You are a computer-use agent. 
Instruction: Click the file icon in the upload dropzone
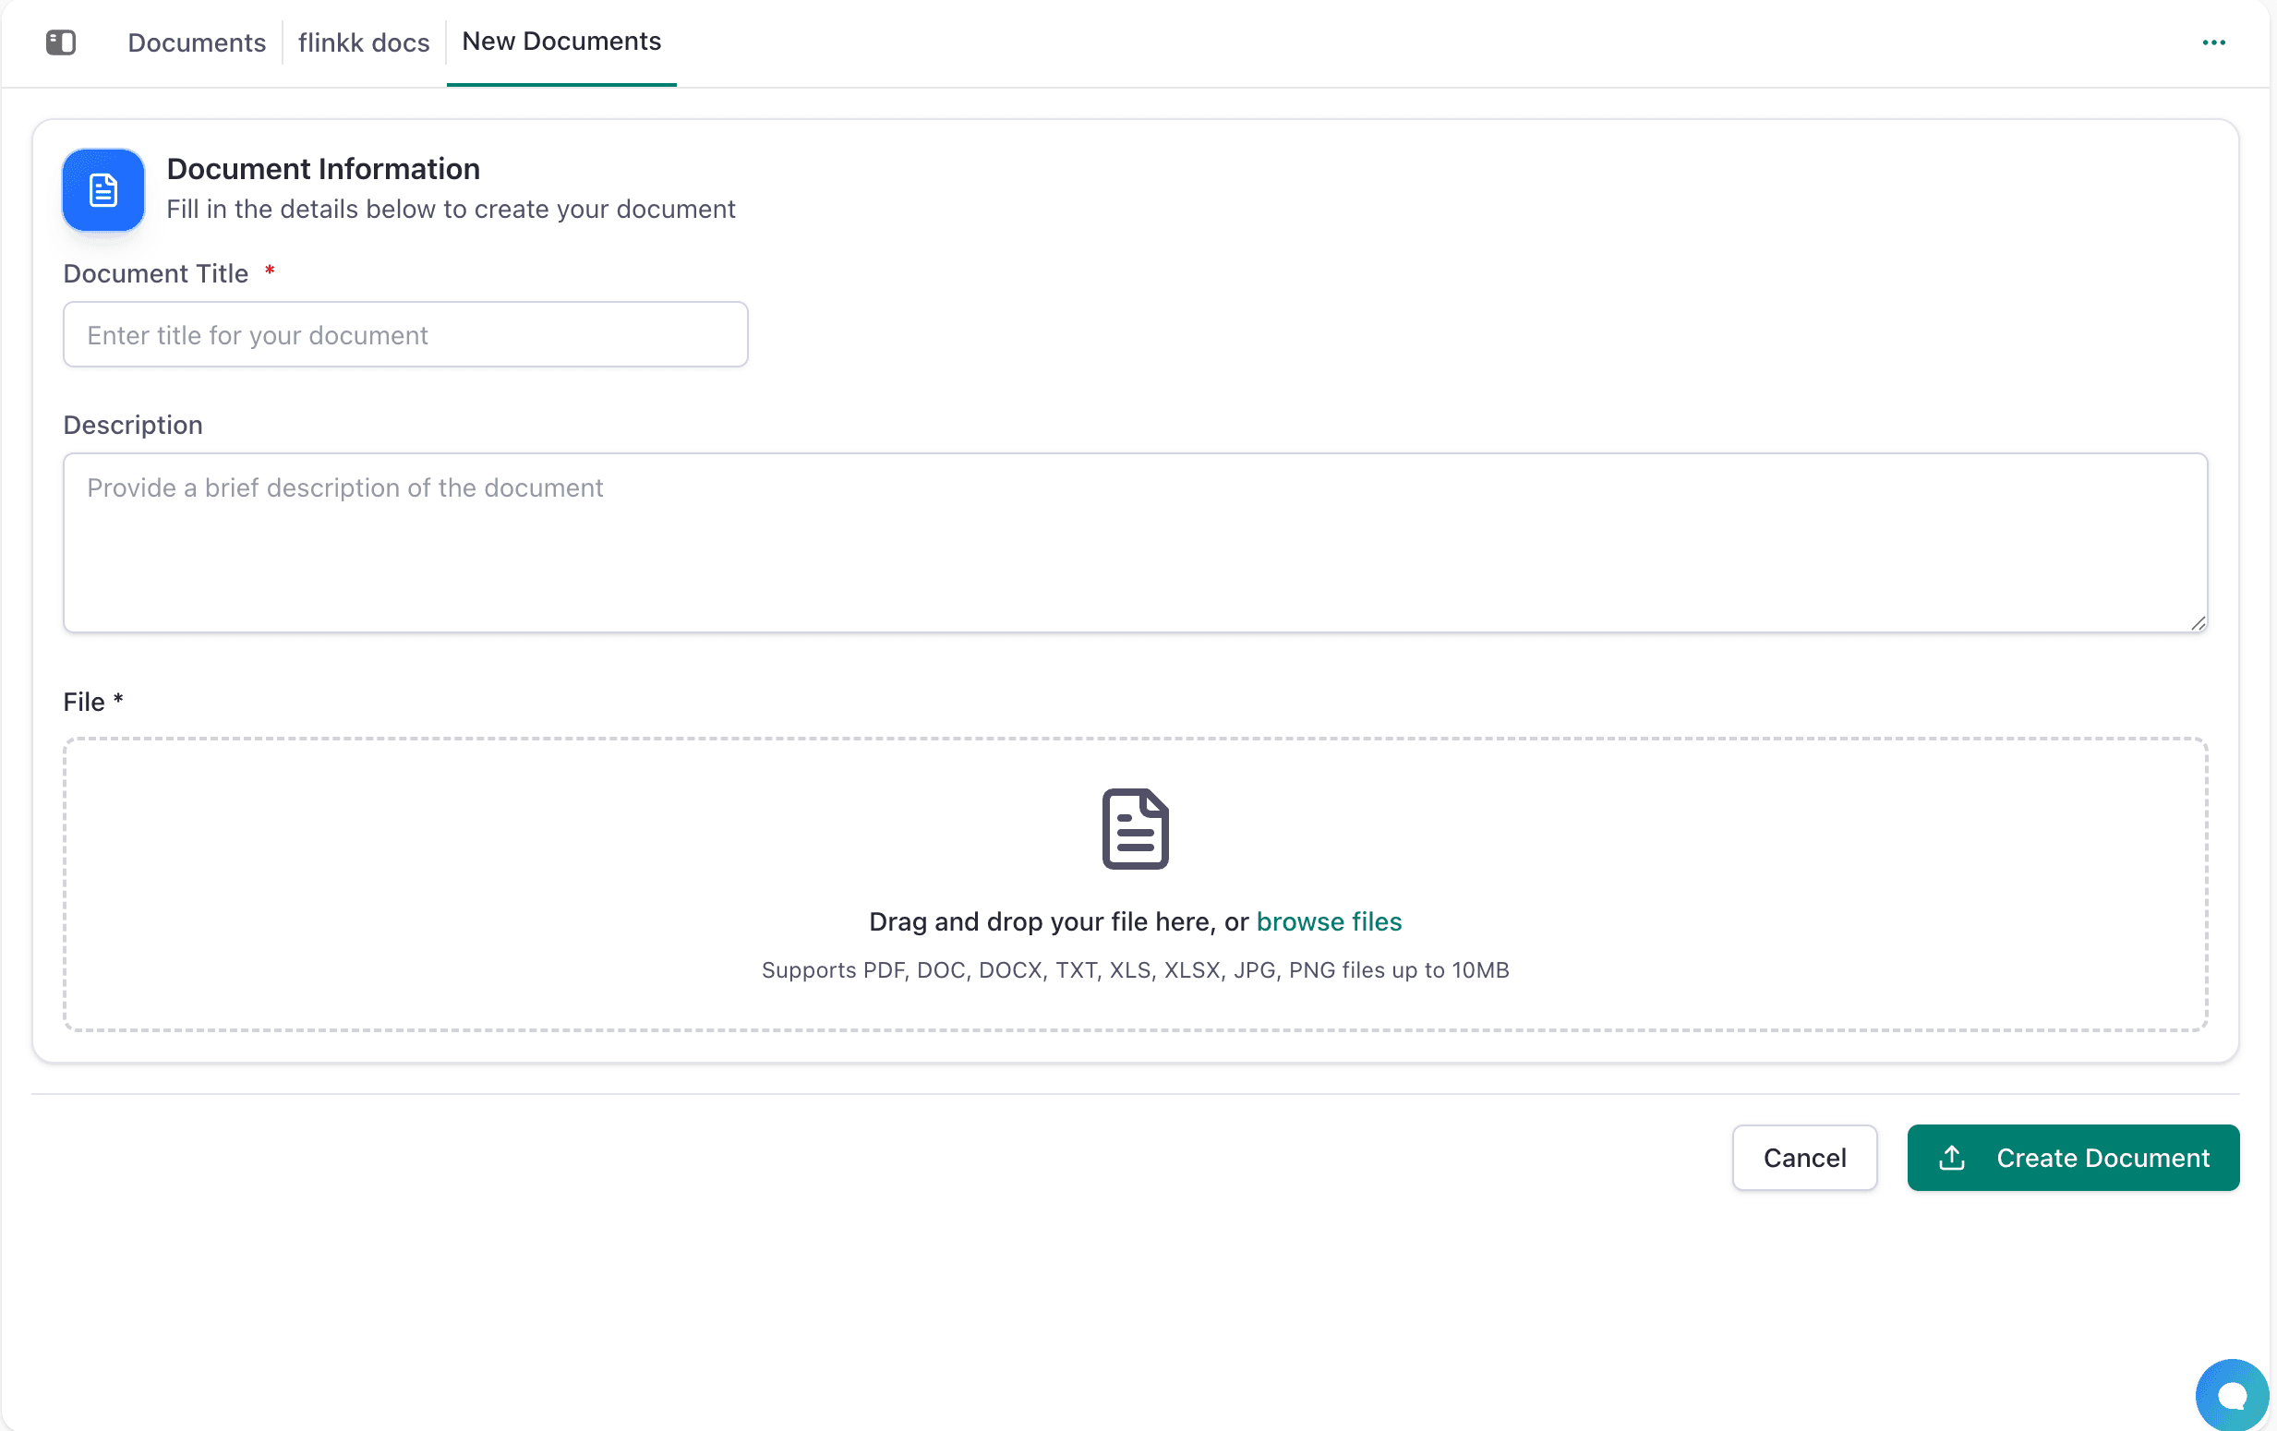pos(1135,828)
